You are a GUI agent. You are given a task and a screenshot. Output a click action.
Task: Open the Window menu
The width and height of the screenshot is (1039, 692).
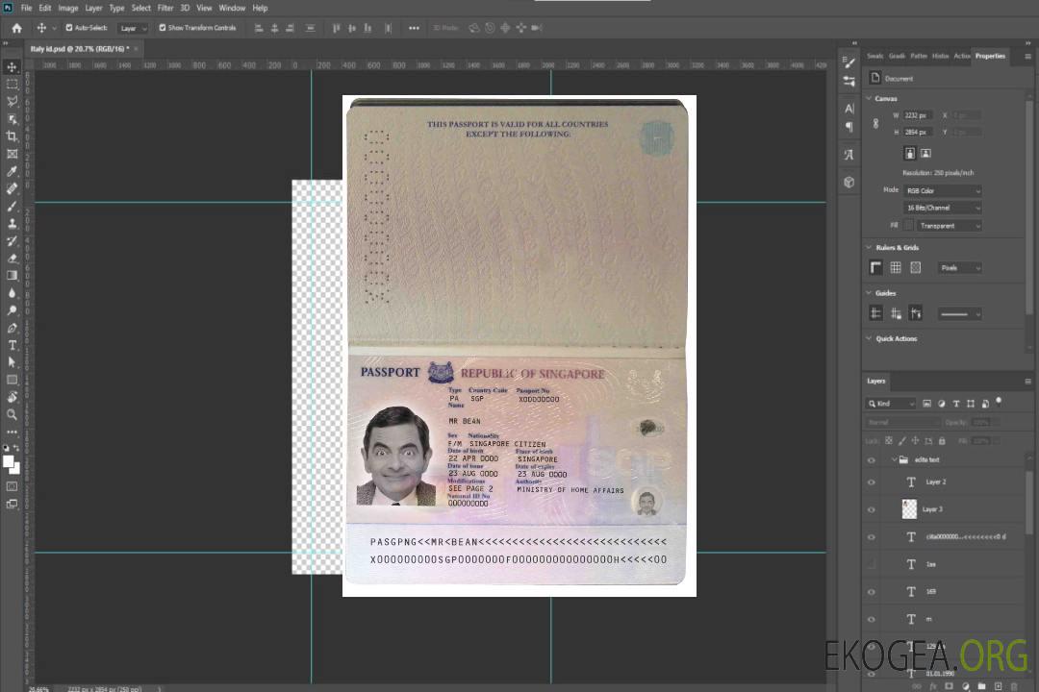(232, 8)
